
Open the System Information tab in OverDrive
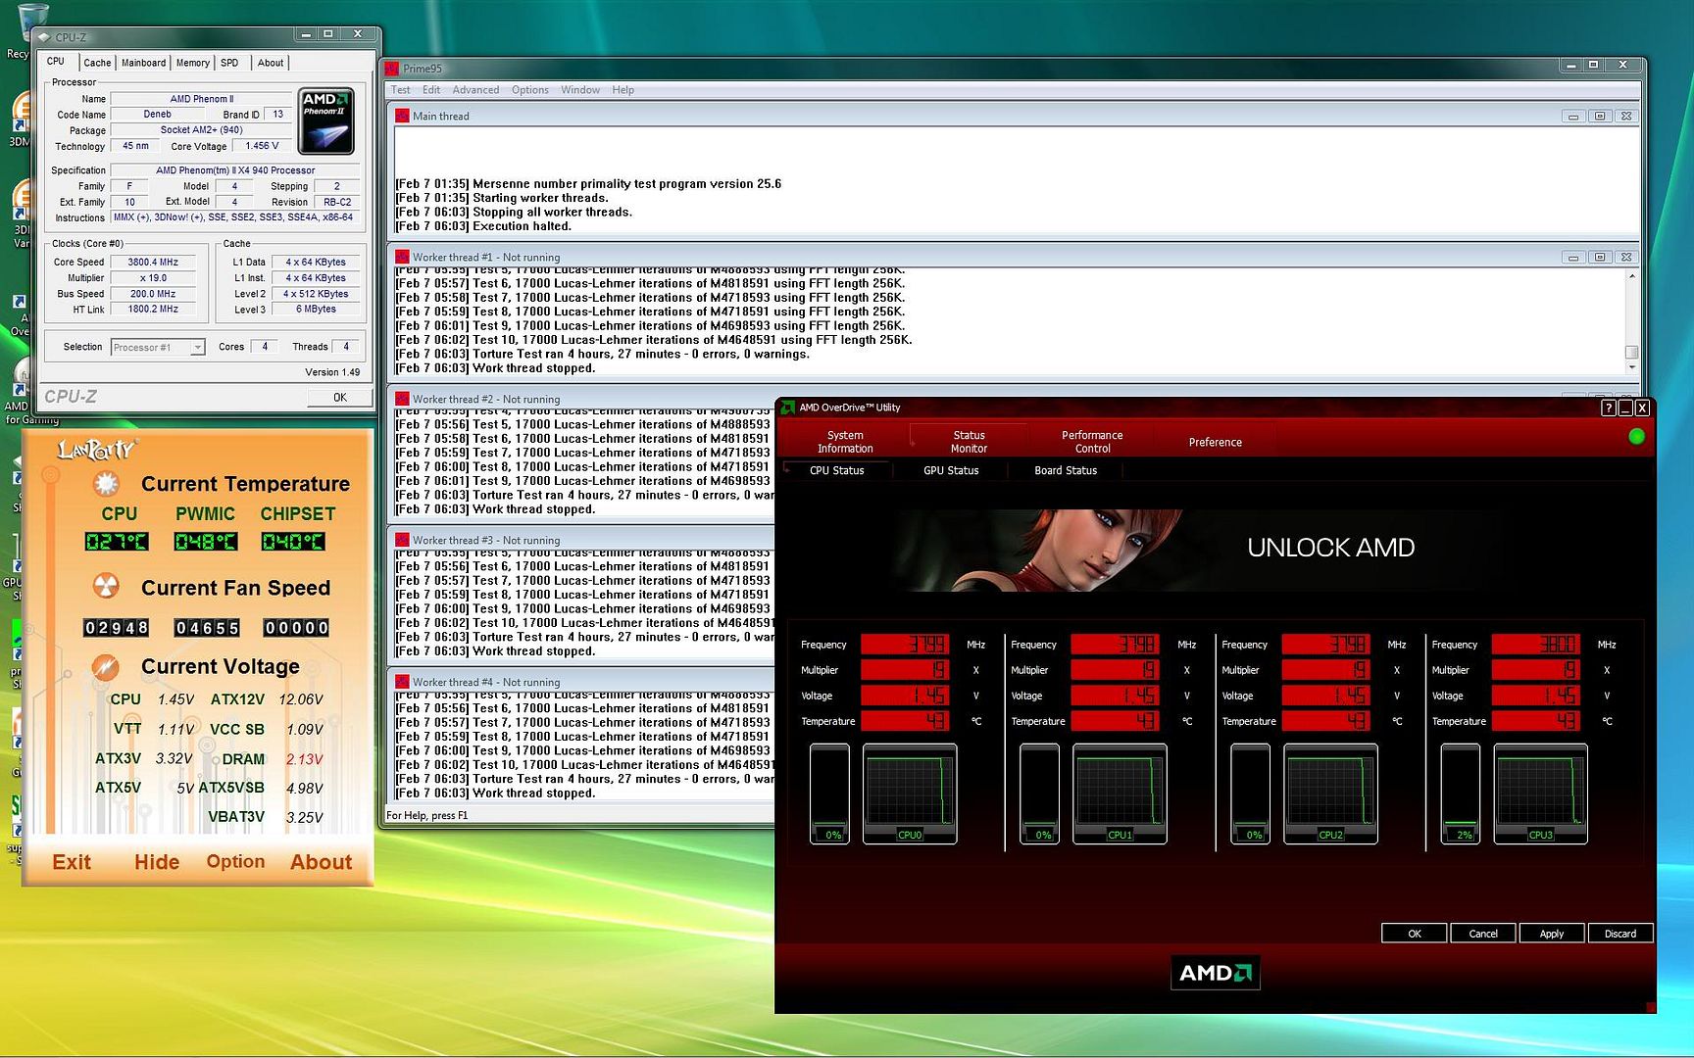pos(845,442)
